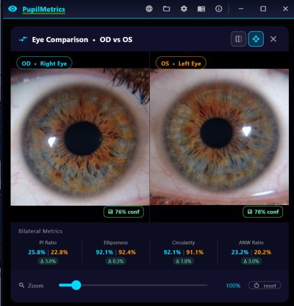Click the delta 0.3% badge
Viewport: 294px width, 306px height.
click(x=116, y=261)
